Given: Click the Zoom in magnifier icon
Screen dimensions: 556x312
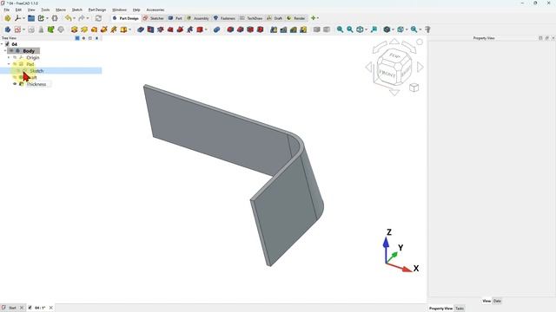Looking at the screenshot, I should pyautogui.click(x=340, y=29).
